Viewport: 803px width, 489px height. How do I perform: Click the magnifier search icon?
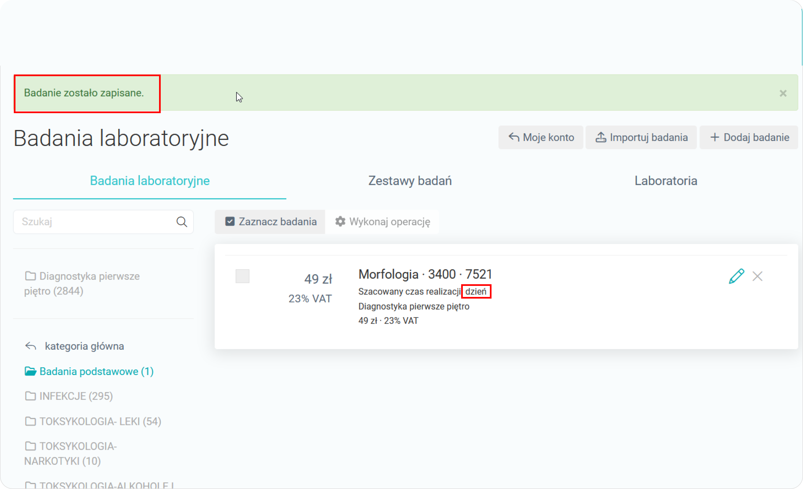[182, 222]
